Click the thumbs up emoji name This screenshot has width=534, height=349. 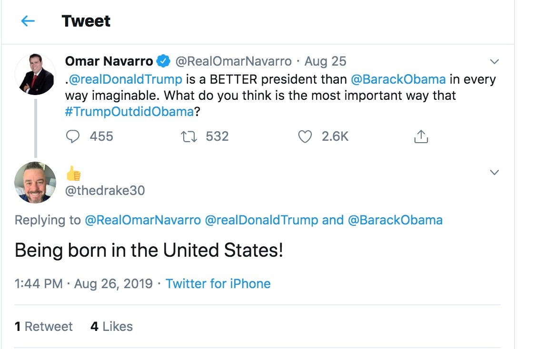click(x=73, y=174)
